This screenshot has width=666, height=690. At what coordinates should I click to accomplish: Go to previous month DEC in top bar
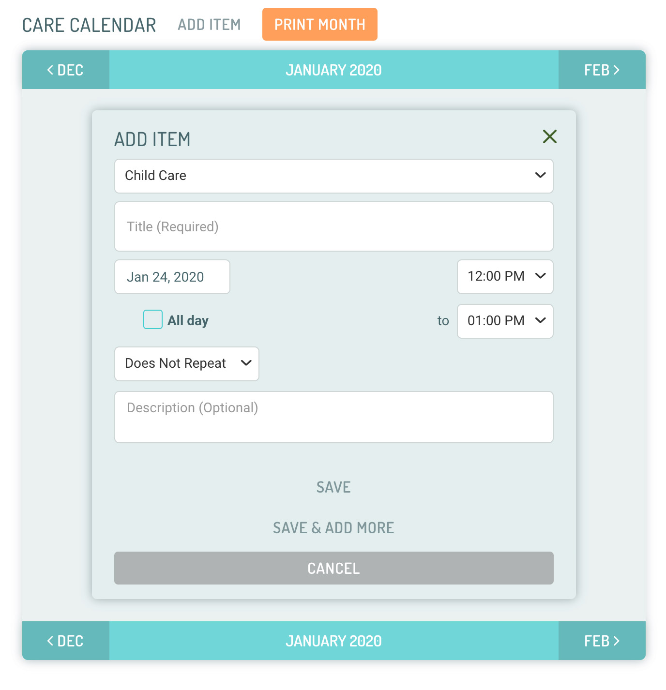pyautogui.click(x=66, y=70)
